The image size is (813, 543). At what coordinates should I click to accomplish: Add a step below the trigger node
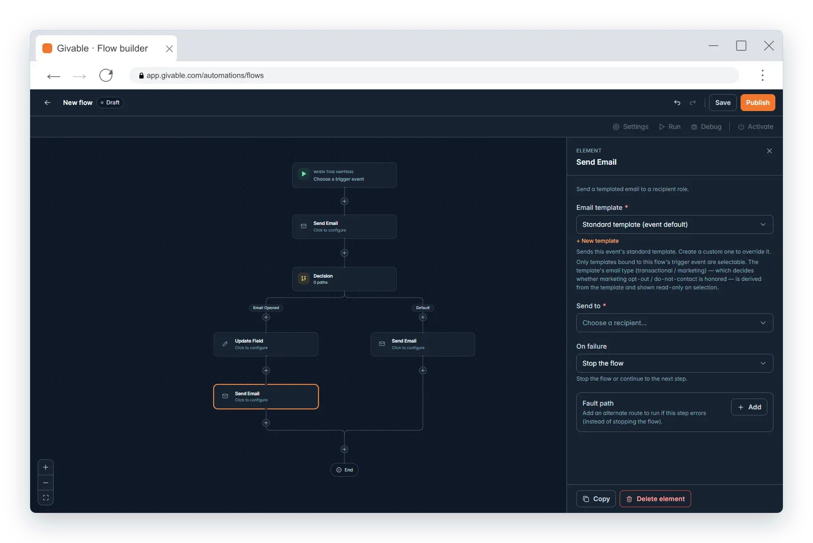(344, 201)
